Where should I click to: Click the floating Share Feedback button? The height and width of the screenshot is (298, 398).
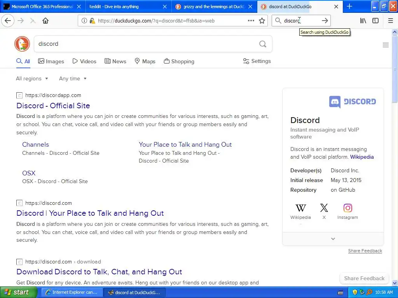364,278
